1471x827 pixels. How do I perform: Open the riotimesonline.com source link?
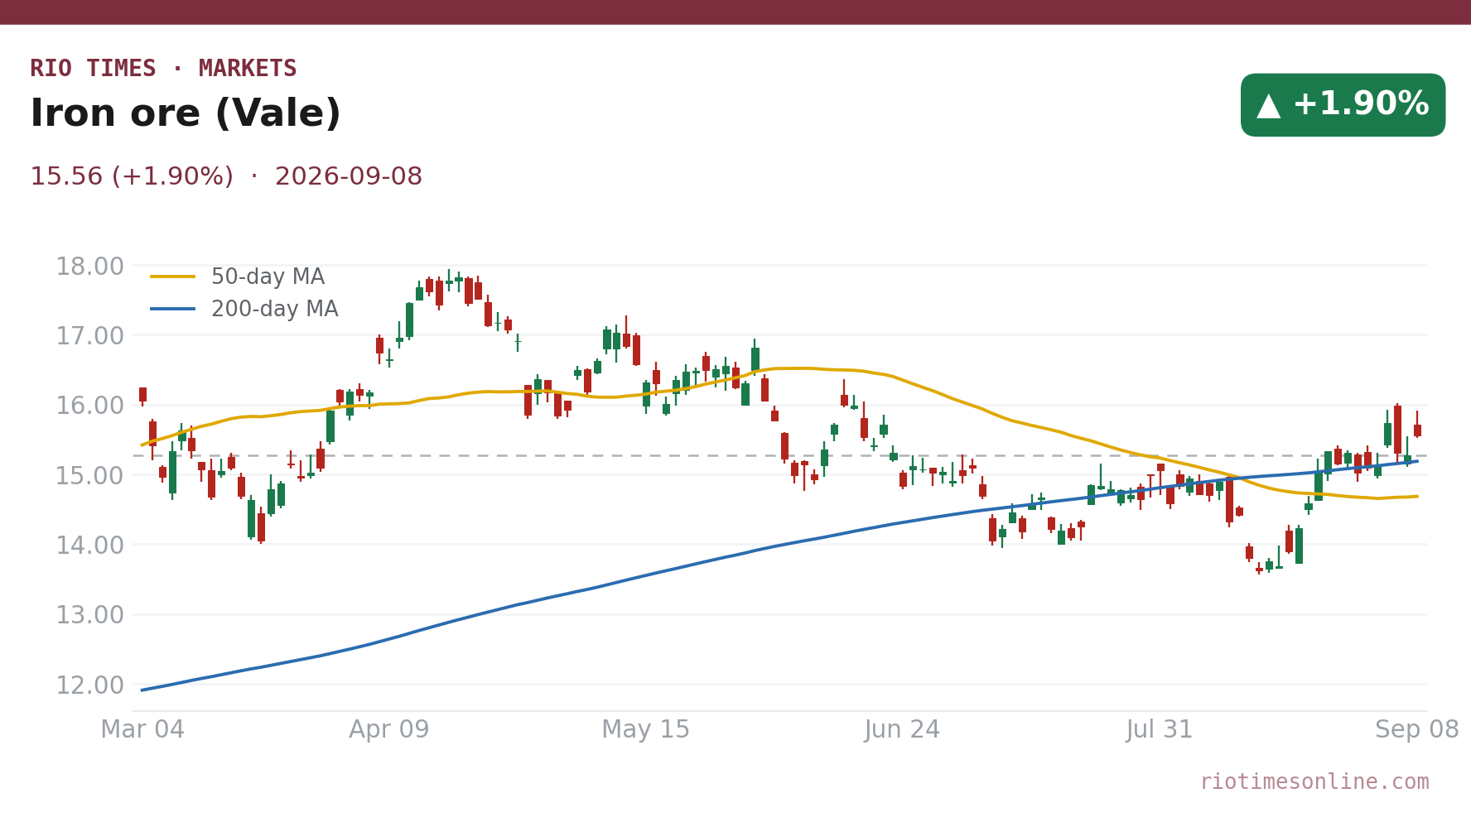(1314, 782)
